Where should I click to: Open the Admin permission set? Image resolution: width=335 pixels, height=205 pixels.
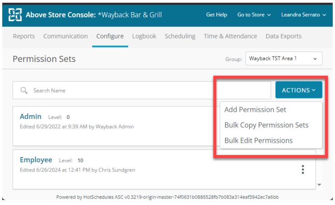click(x=31, y=116)
